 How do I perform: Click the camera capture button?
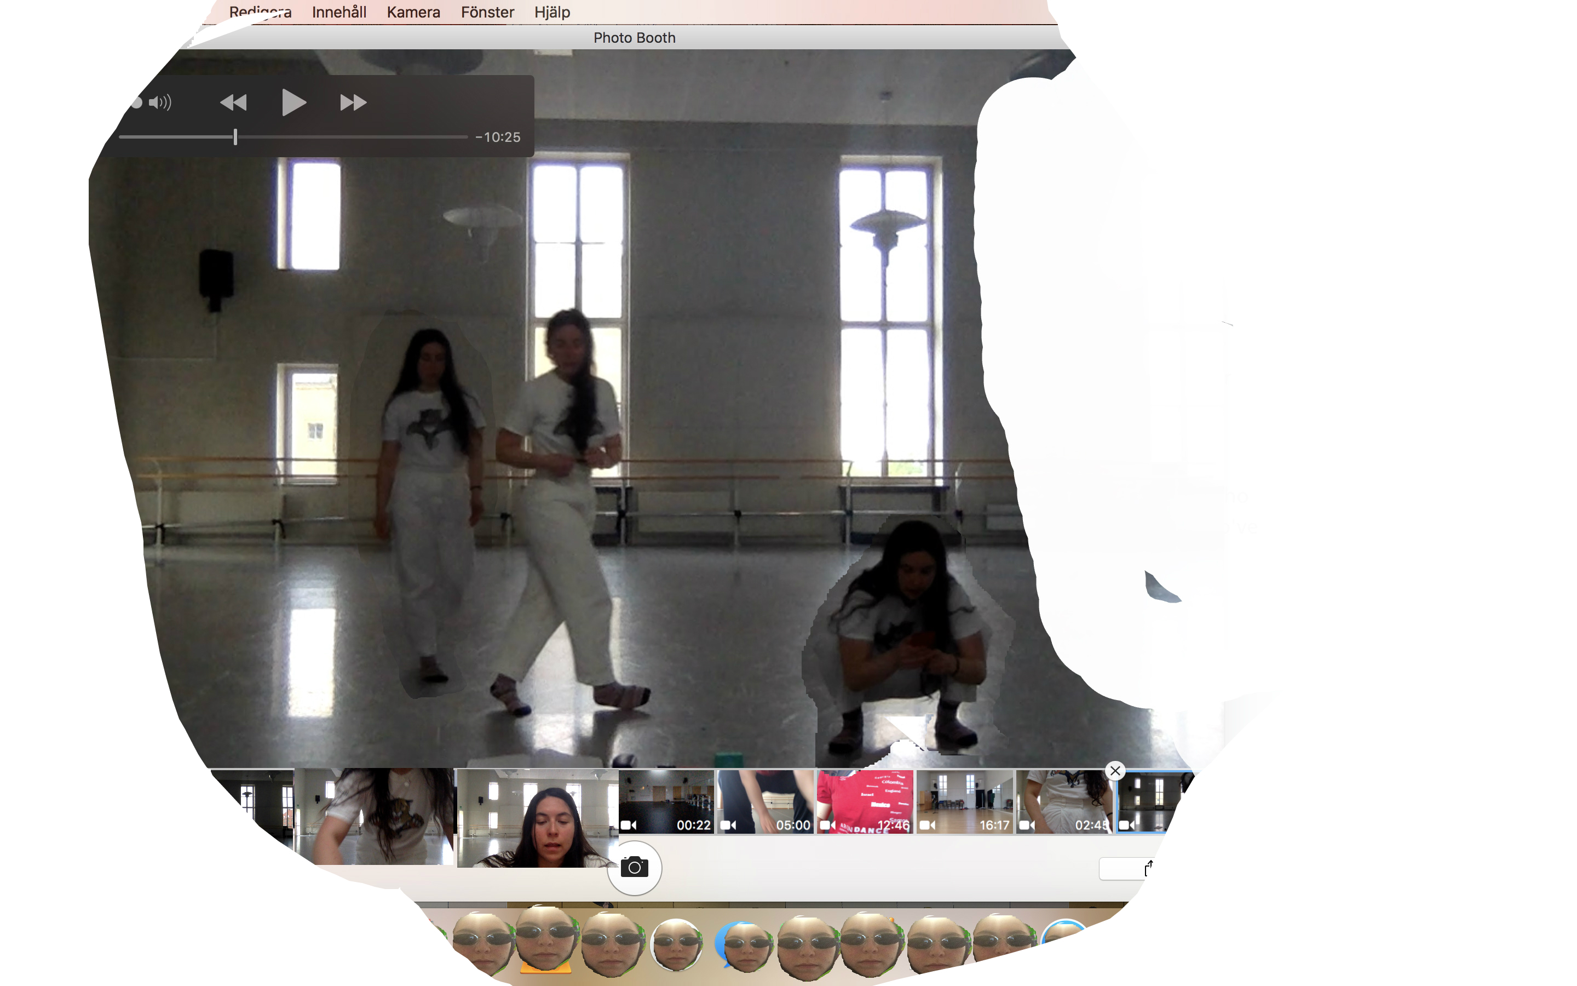[634, 867]
